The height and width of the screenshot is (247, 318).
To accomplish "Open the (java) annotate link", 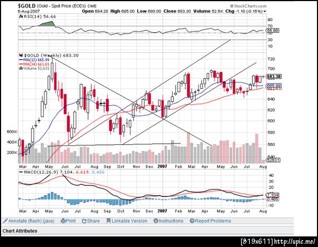I will [48, 221].
